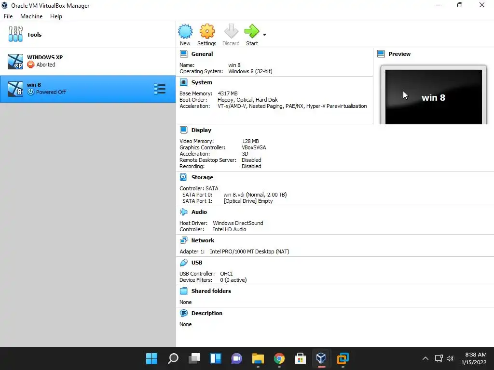This screenshot has width=494, height=370.
Task: Click 'Windows 8 (32-bit)' operating system value
Action: click(x=250, y=71)
